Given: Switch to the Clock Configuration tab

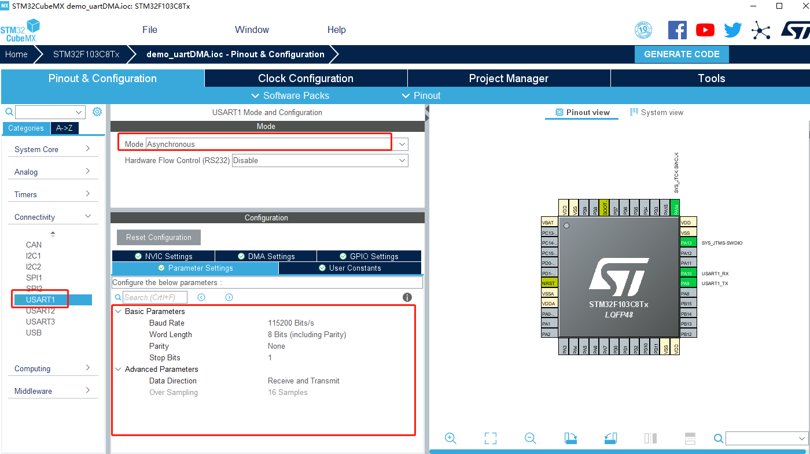Looking at the screenshot, I should 305,77.
